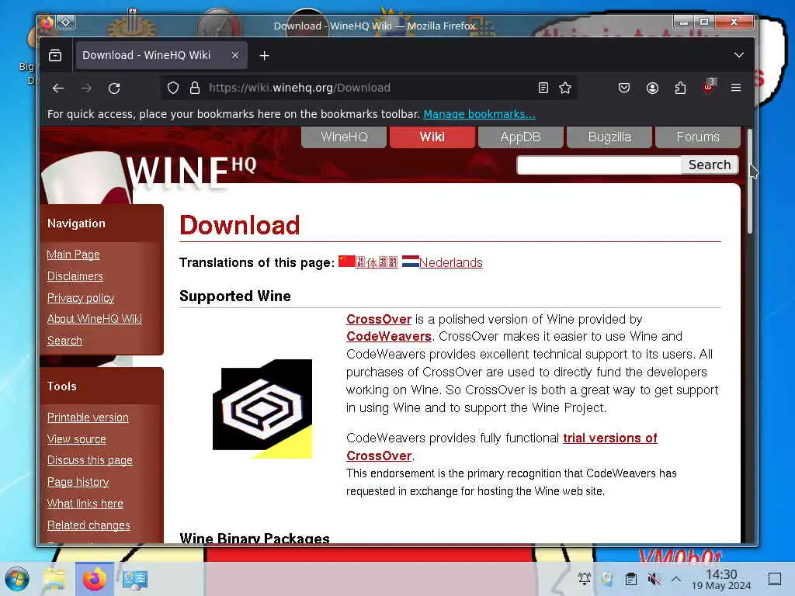The height and width of the screenshot is (596, 795).
Task: Click the address bar URL field
Action: 370,88
